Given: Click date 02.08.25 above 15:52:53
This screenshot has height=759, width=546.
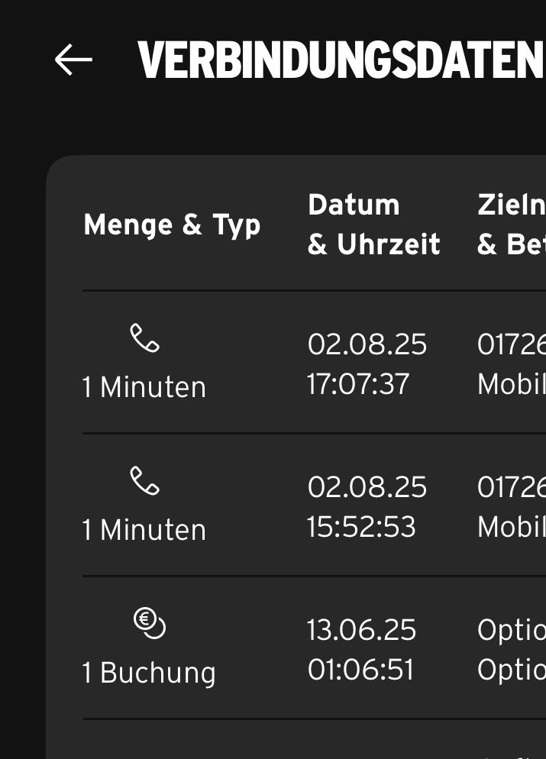Looking at the screenshot, I should (367, 487).
